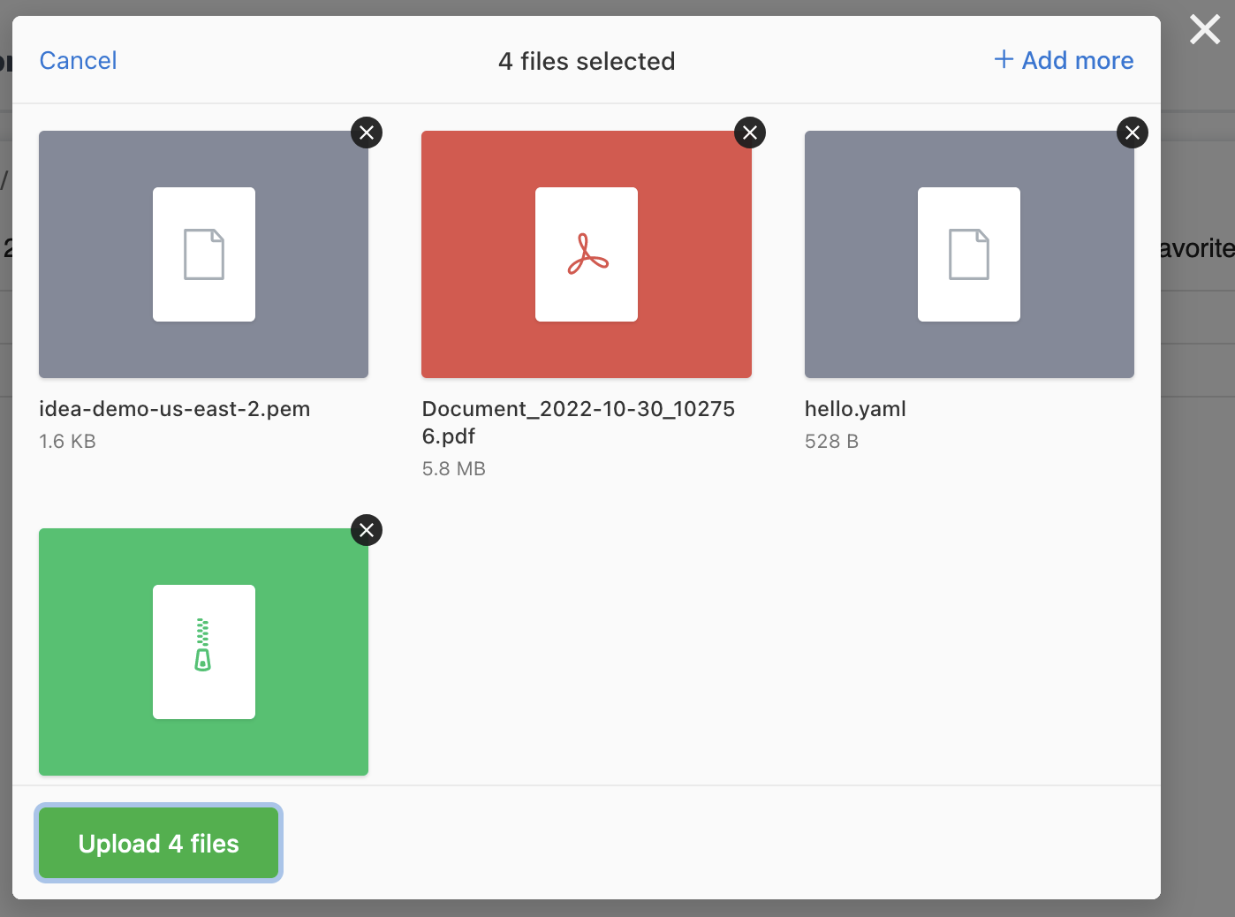Remove the PDF document from the selection
Image resolution: width=1235 pixels, height=917 pixels.
click(x=750, y=133)
